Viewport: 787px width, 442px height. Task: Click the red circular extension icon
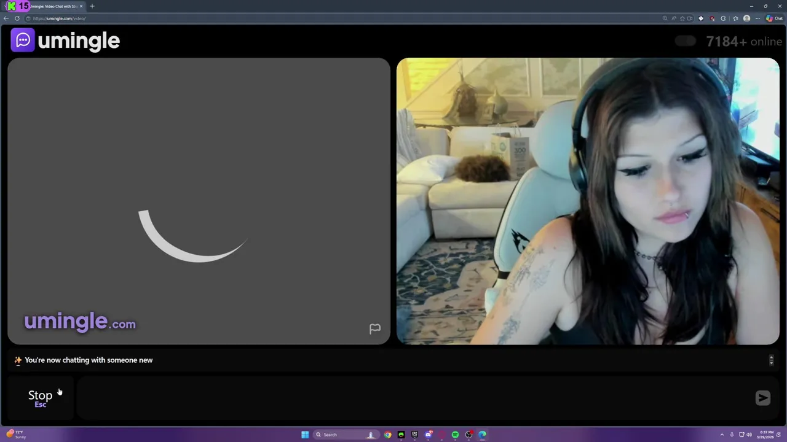712,18
